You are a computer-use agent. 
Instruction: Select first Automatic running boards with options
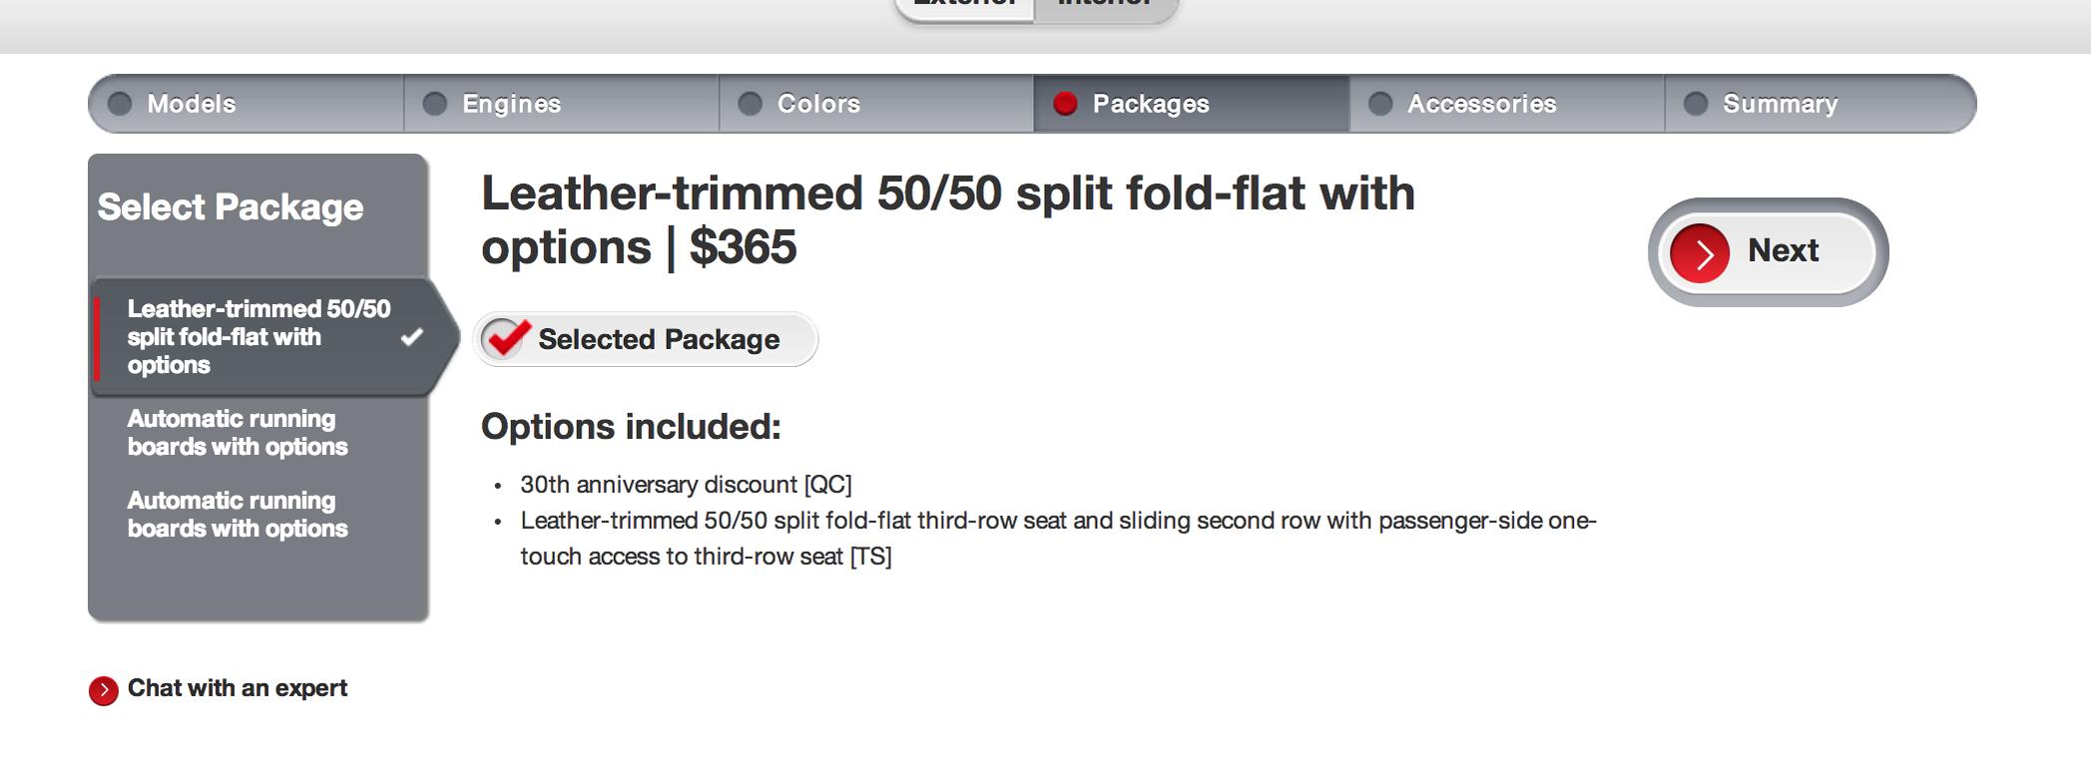(x=238, y=433)
